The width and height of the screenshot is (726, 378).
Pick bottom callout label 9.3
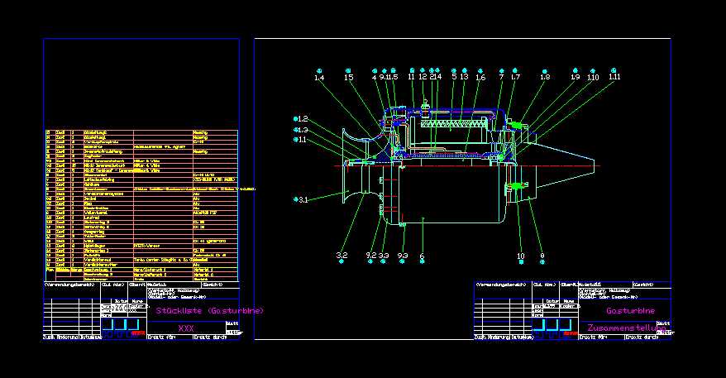click(x=403, y=256)
